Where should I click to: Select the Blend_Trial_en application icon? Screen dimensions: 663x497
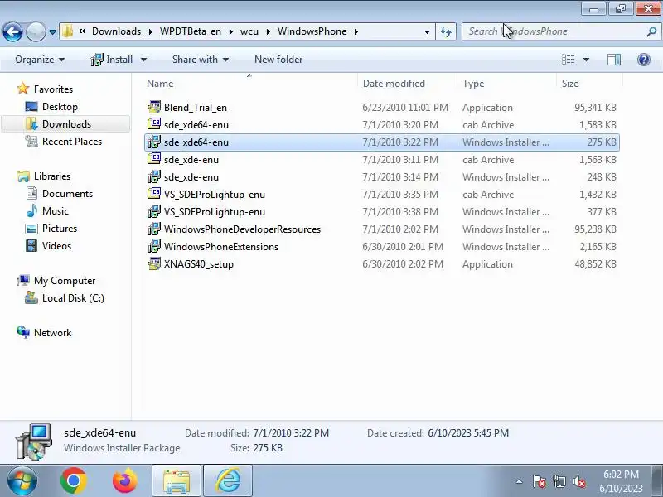point(154,108)
